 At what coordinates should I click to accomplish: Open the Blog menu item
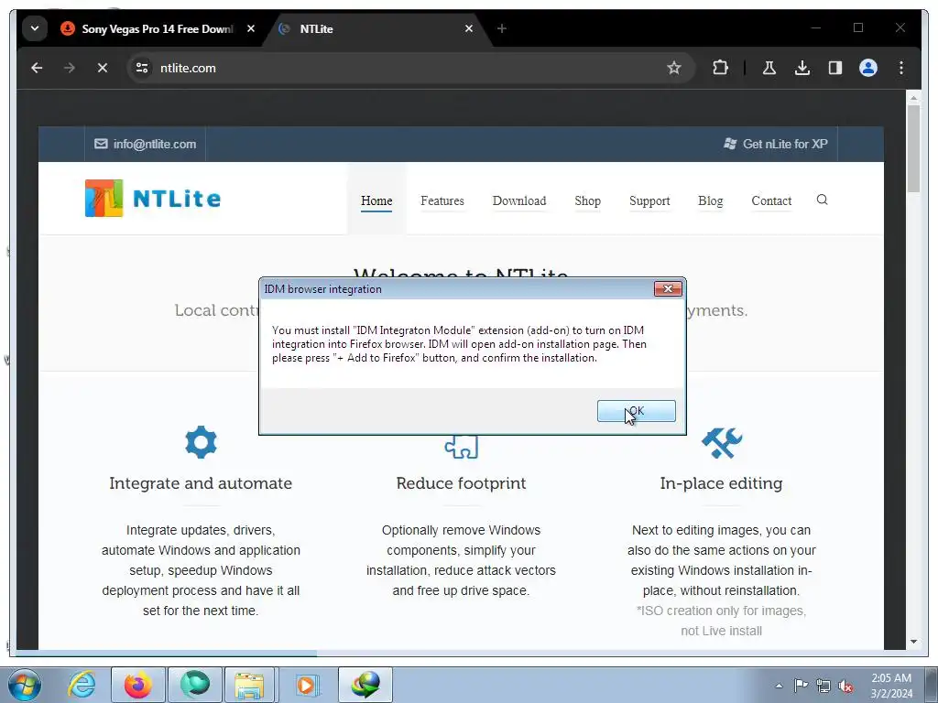(711, 200)
